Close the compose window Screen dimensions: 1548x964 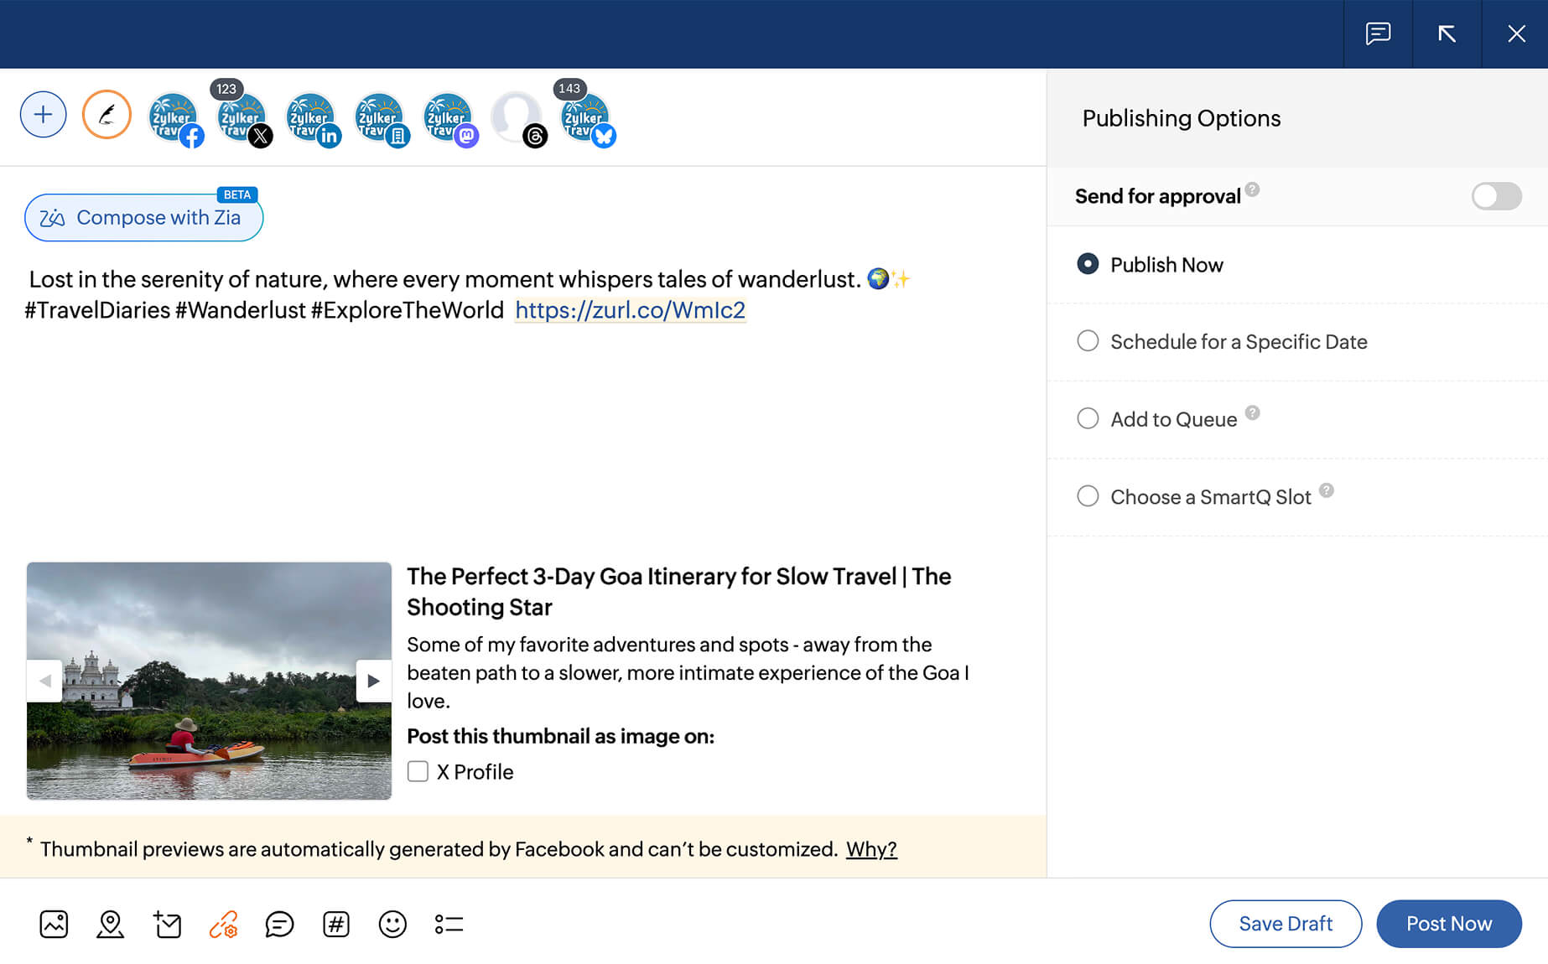[1516, 34]
